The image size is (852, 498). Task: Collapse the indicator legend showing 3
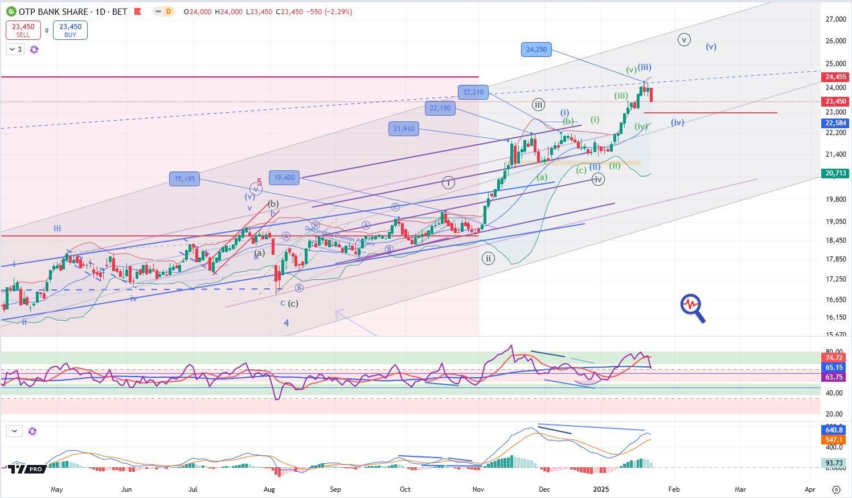(x=15, y=50)
